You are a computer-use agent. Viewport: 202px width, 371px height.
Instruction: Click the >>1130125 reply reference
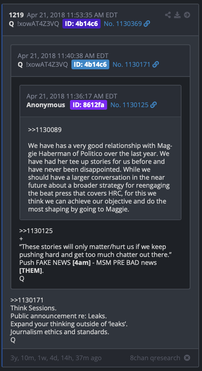click(36, 231)
